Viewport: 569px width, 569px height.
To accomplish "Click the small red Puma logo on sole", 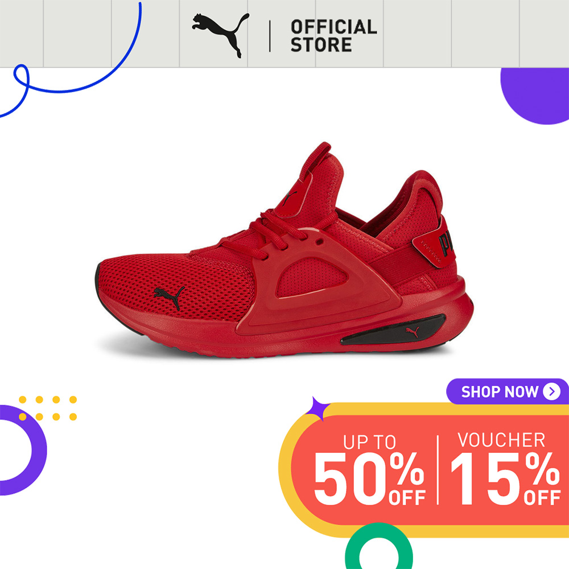I will point(413,331).
